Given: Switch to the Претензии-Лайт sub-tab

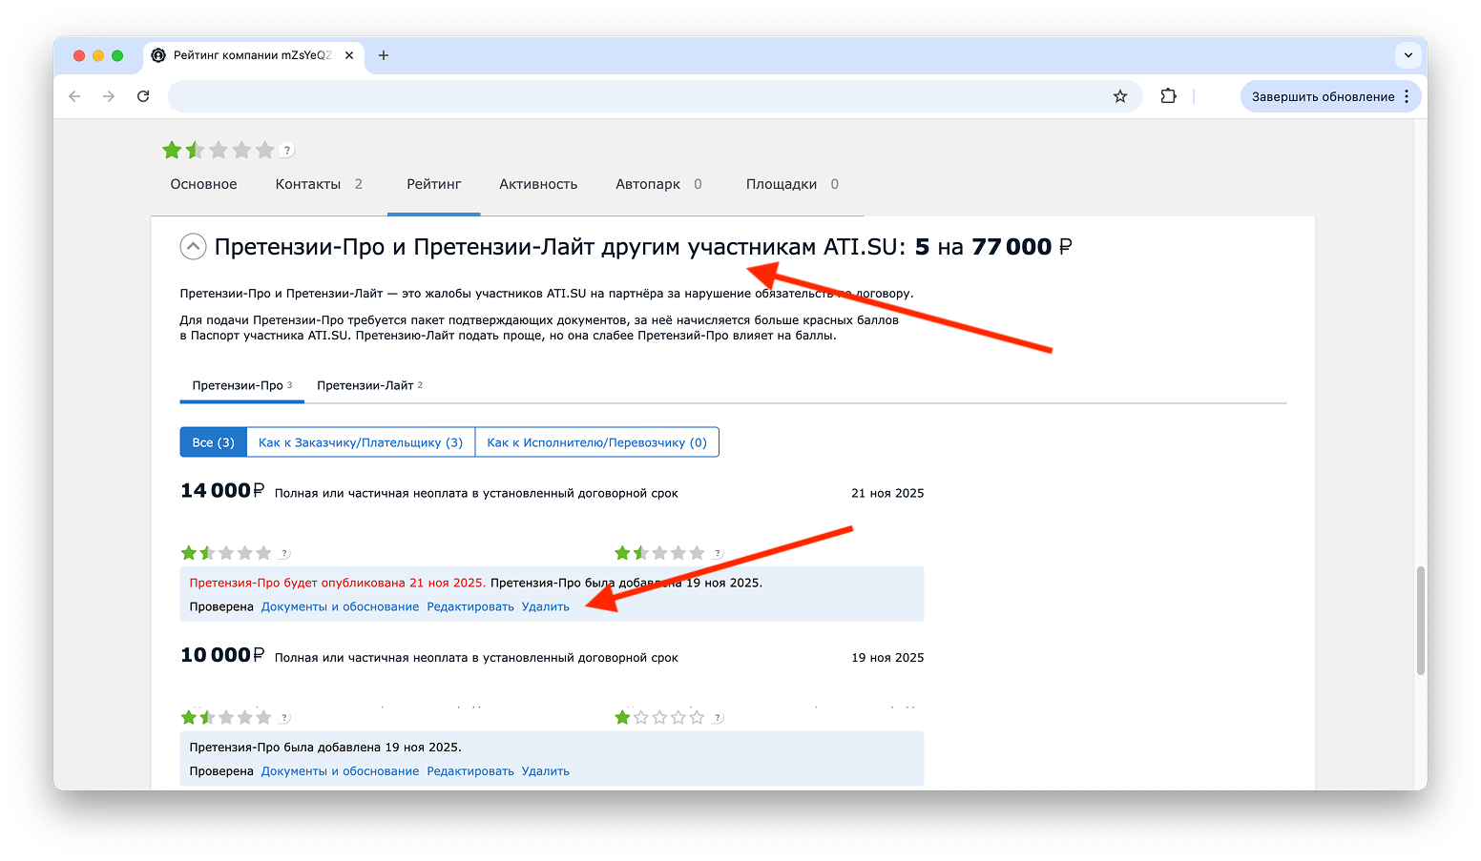Looking at the screenshot, I should pyautogui.click(x=369, y=385).
